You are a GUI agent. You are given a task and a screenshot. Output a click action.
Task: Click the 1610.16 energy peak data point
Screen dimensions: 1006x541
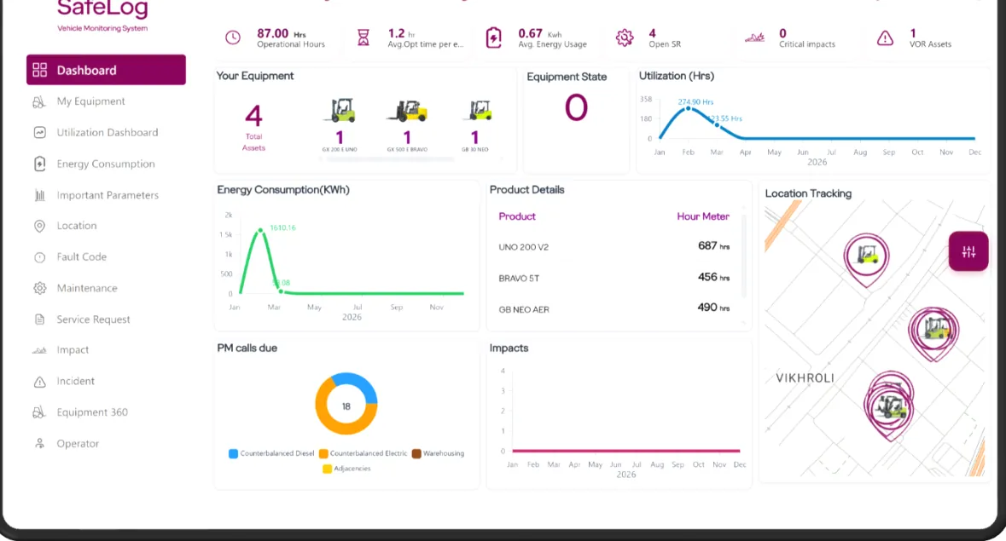point(260,230)
